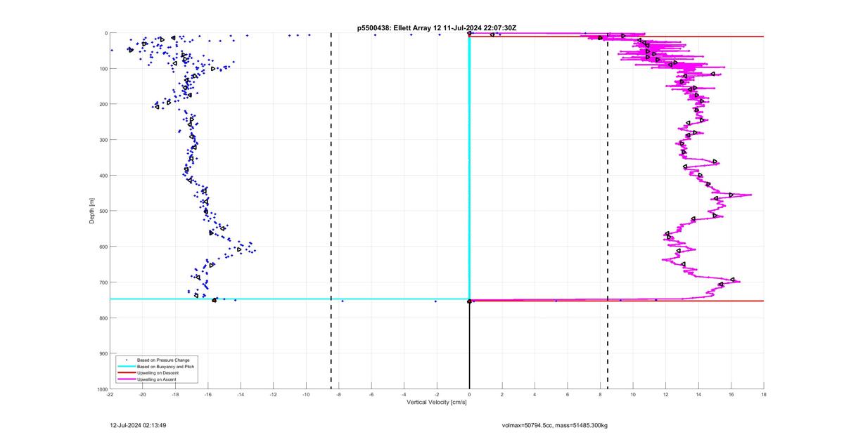Click the dark red line sample in the legend
Viewport: 844px width, 437px height.
pos(126,372)
